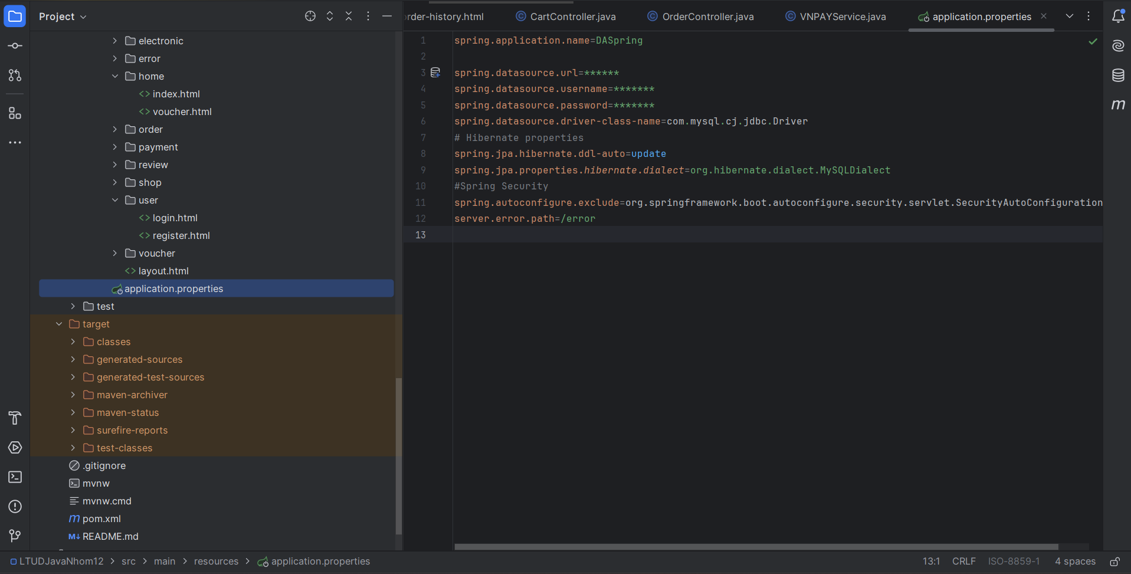Click the editor horizontal scrollbar
Screen dimensions: 1131x574
coord(756,547)
